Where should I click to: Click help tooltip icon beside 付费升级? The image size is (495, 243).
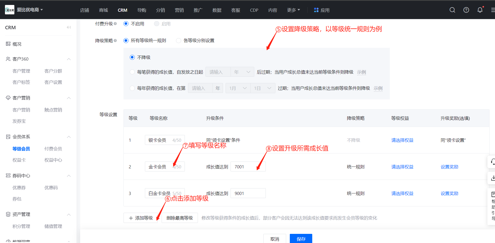coord(115,24)
